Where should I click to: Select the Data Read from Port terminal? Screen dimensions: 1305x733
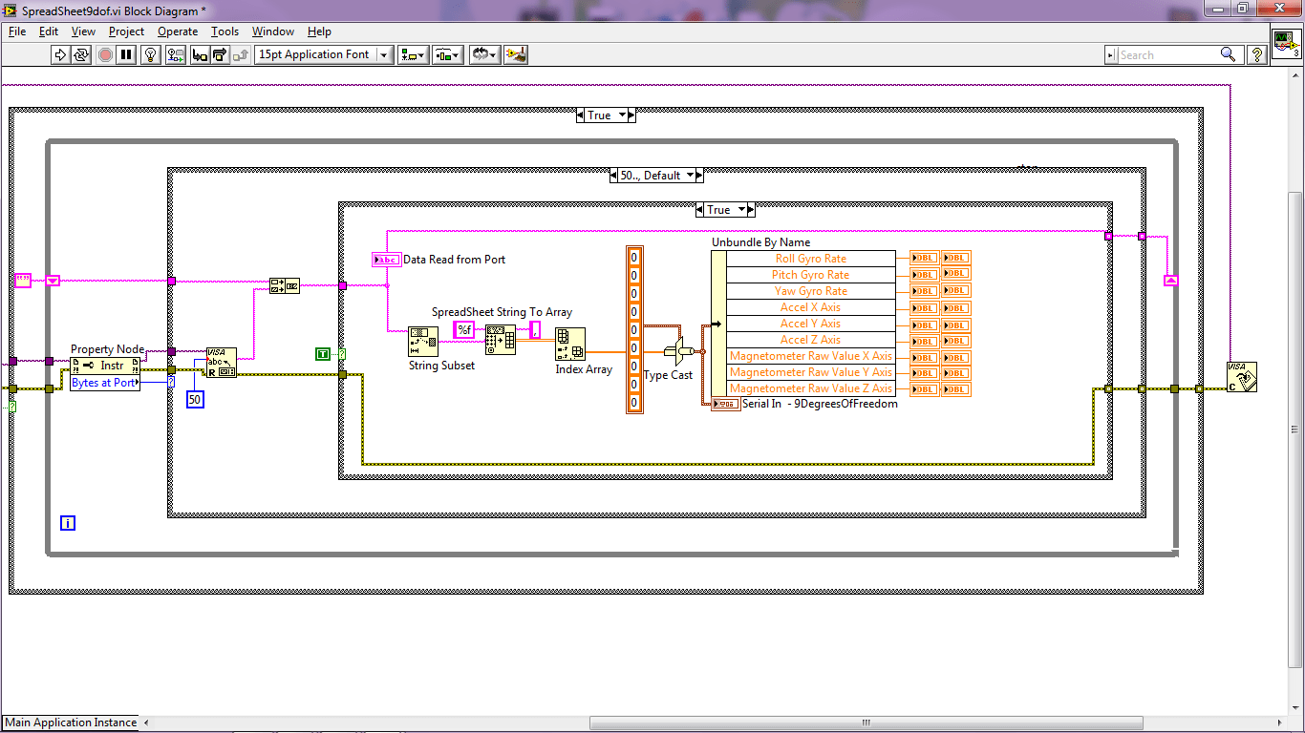(386, 260)
